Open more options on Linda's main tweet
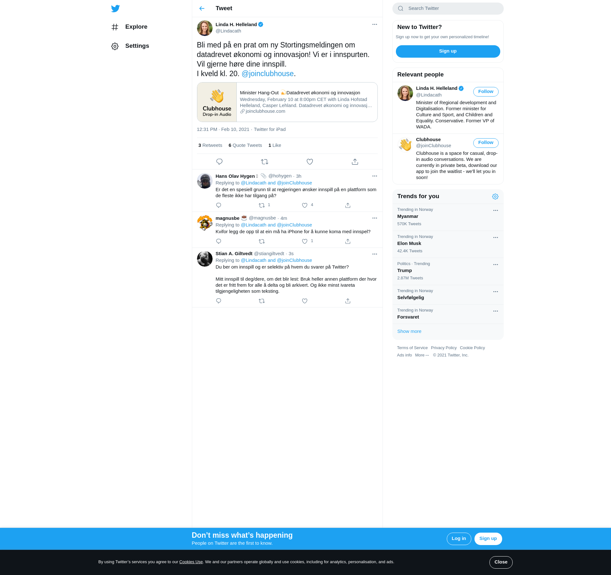611x575 pixels. 375,24
